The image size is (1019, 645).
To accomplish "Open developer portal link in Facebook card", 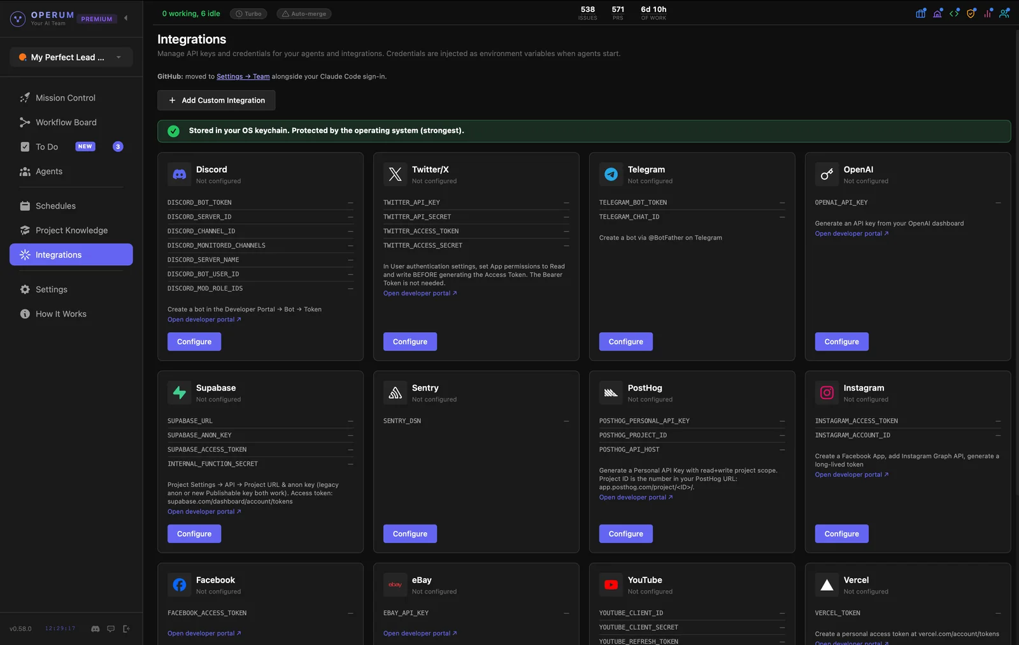I will (204, 634).
